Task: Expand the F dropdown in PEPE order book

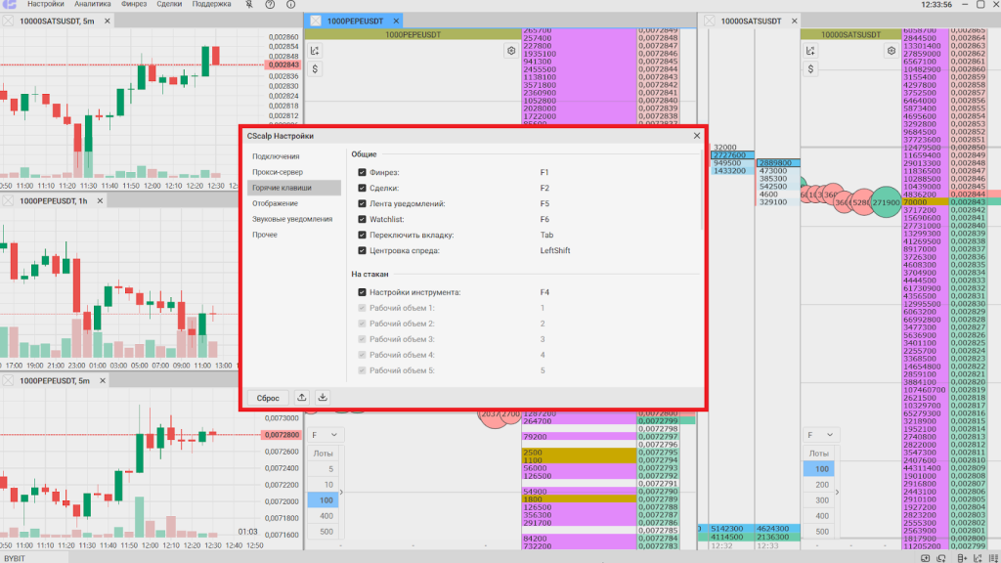Action: tap(325, 434)
